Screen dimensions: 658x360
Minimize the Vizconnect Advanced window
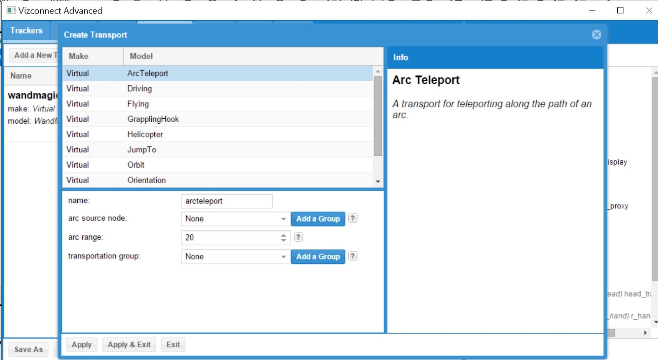tap(592, 10)
